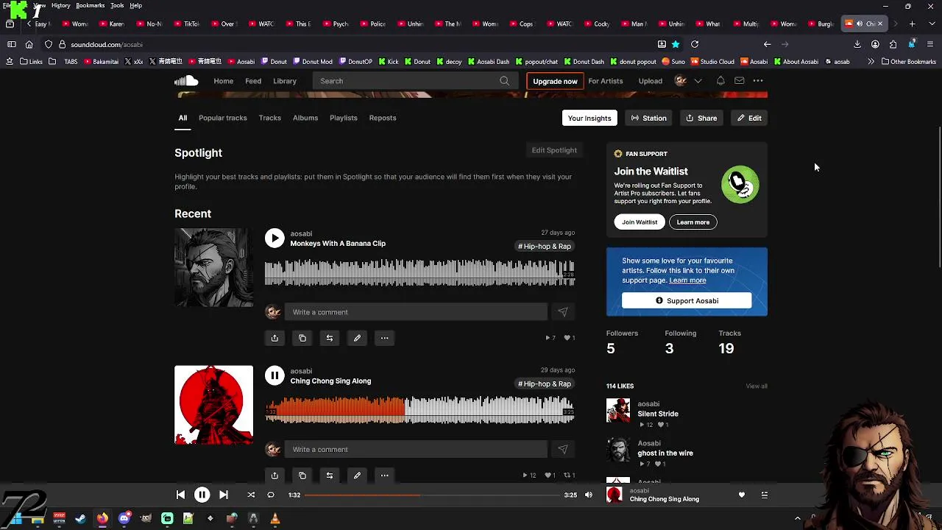Viewport: 942px width, 530px height.
Task: Reload the page in browser toolbar
Action: point(695,44)
